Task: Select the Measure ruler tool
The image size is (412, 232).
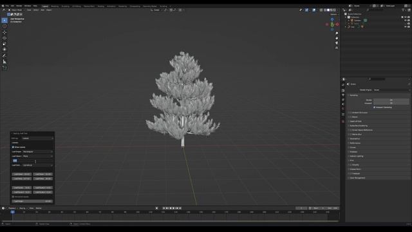Action: (5, 62)
